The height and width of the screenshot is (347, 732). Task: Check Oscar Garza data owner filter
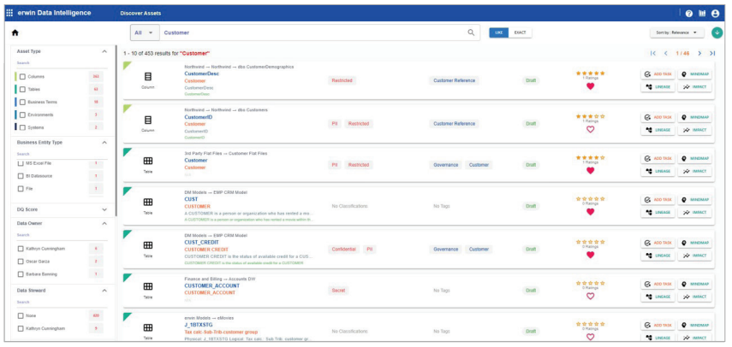coord(21,262)
